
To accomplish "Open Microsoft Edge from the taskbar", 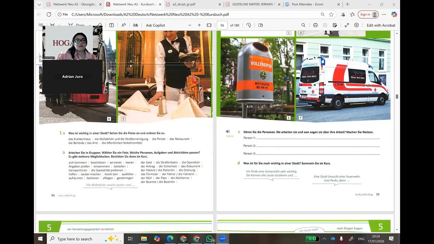I will 170,239.
